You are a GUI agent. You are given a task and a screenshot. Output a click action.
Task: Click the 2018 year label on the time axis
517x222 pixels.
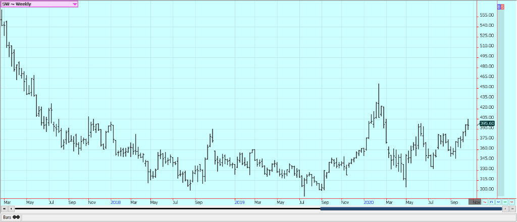(116, 202)
